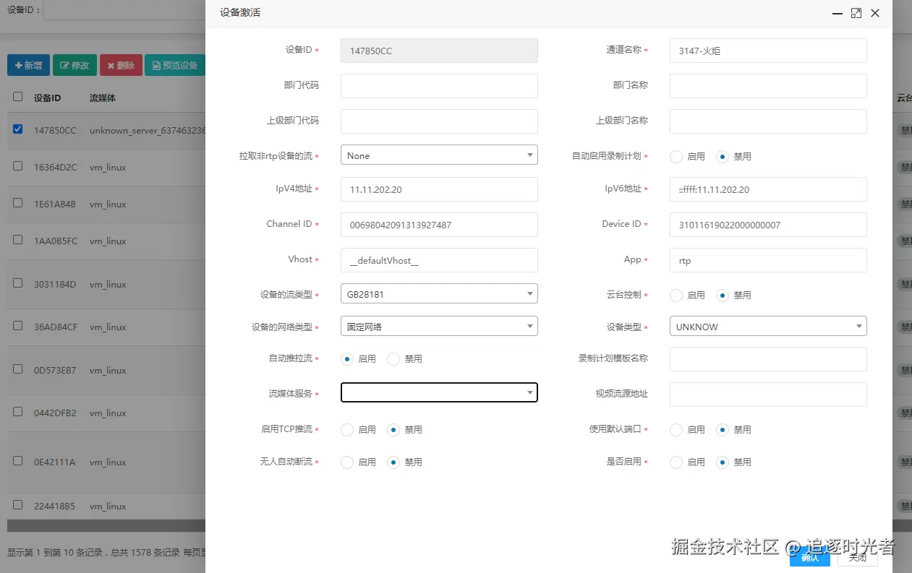The image size is (912, 573).
Task: Check the row checkbox for 16364D2C
Action: point(18,166)
